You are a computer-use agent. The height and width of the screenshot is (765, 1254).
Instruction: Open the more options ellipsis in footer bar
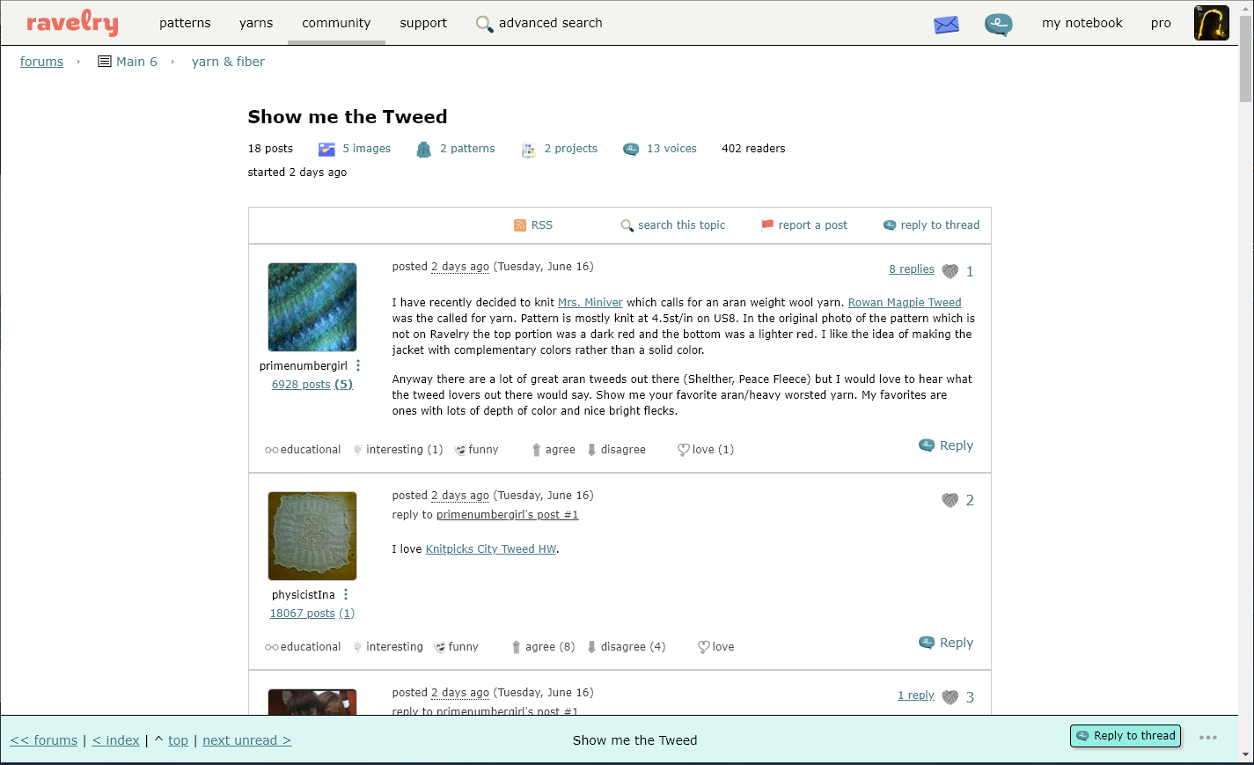click(x=1208, y=738)
